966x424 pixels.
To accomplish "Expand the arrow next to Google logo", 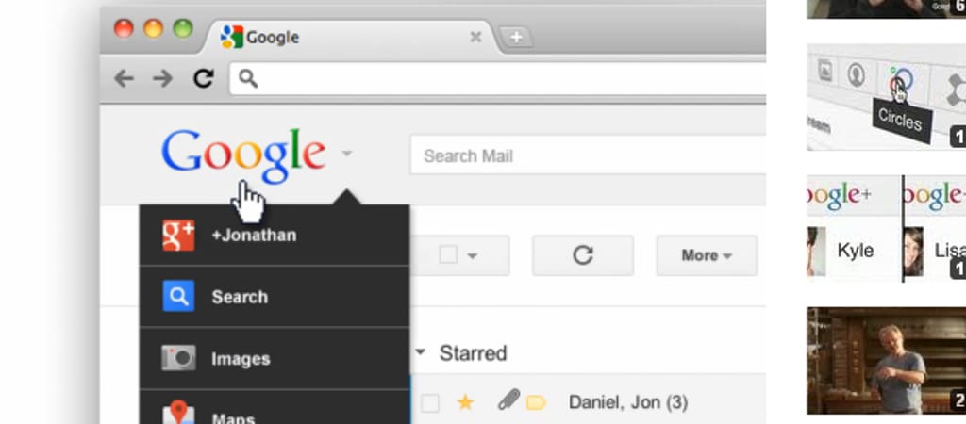I will (347, 153).
